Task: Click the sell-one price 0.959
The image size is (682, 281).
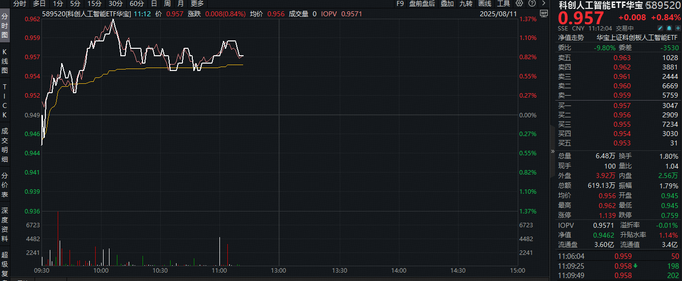Action: click(621, 95)
